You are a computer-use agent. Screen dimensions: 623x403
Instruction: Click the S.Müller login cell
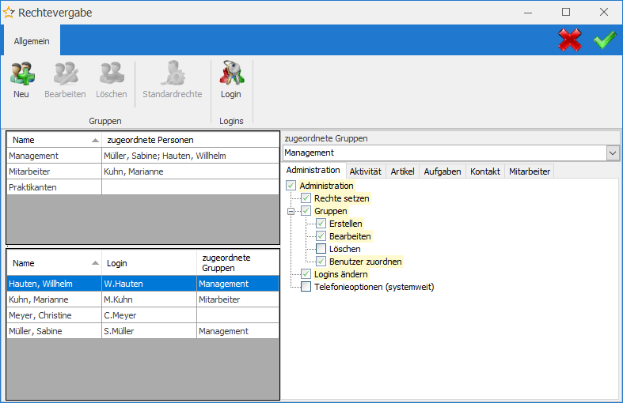(149, 331)
